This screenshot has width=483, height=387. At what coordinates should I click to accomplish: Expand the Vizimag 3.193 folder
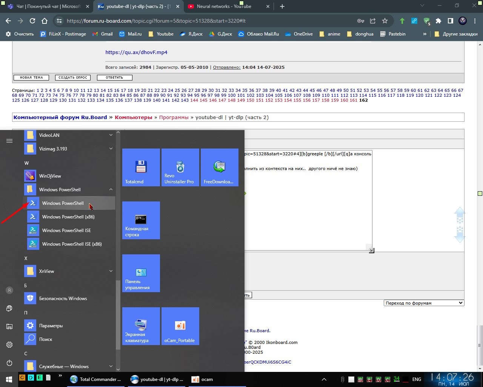[x=69, y=149]
